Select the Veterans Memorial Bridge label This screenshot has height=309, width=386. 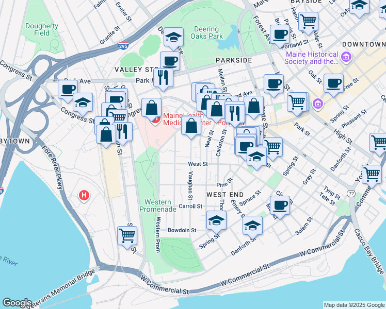61,288
